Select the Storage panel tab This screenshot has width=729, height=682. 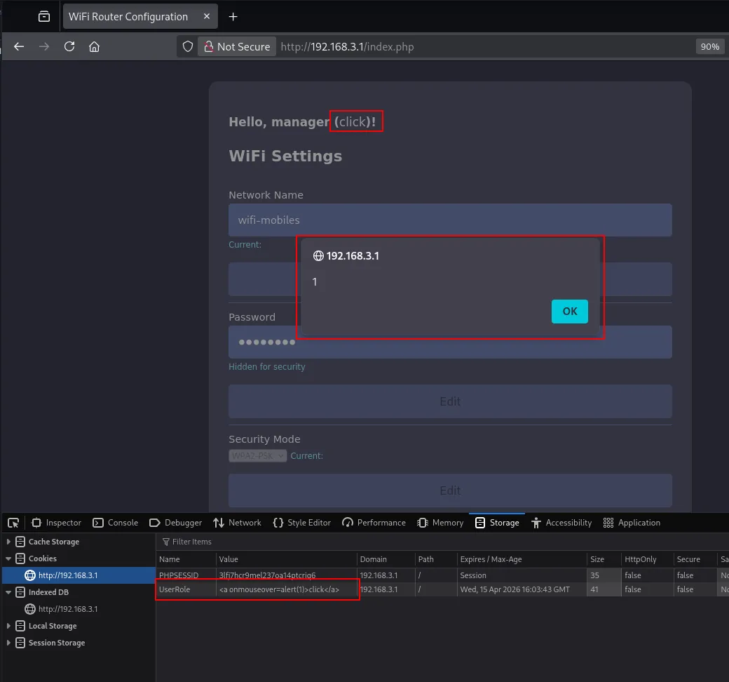(497, 523)
